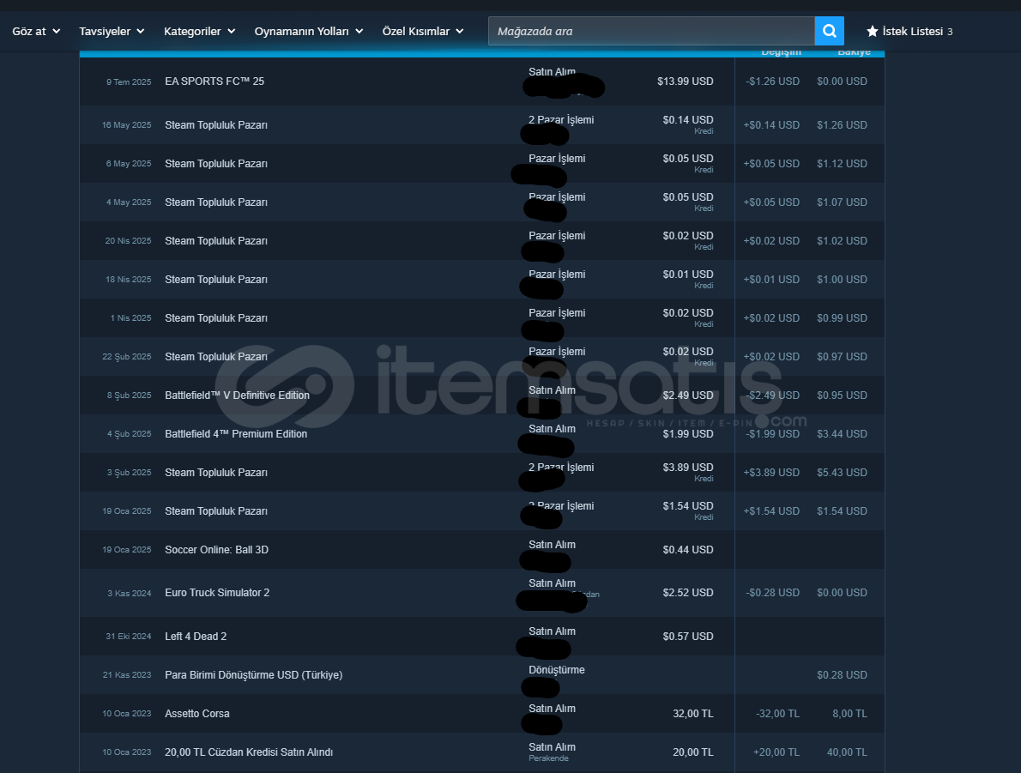Select the Para Birimi Dönüştürme USD row

tap(482, 675)
